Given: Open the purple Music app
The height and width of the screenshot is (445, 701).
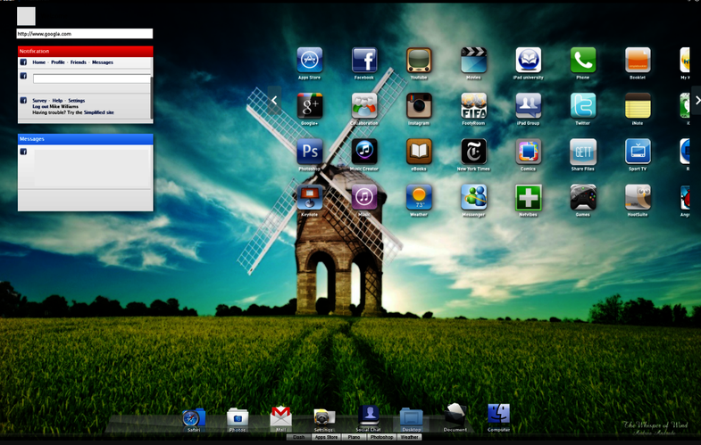Looking at the screenshot, I should [364, 197].
